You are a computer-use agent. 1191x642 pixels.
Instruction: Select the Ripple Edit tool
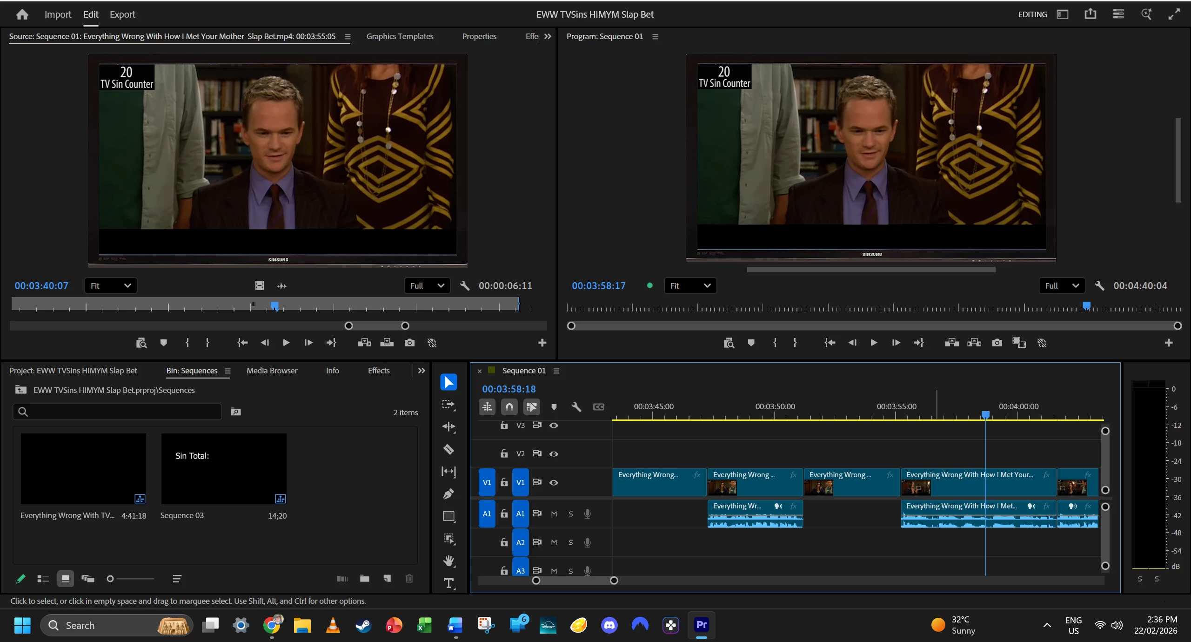pyautogui.click(x=448, y=427)
